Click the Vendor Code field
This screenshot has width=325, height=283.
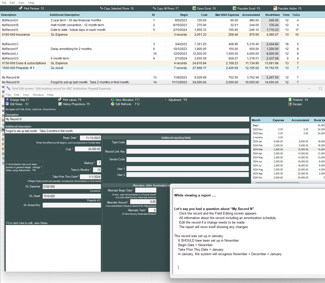(x=188, y=160)
